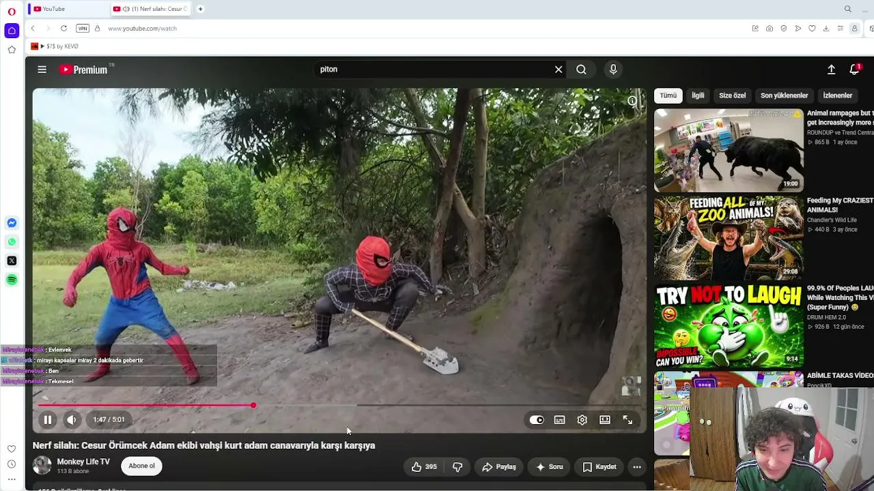Viewport: 874px width, 491px height.
Task: Open the sidebar three-dot setup menu
Action: (12, 479)
